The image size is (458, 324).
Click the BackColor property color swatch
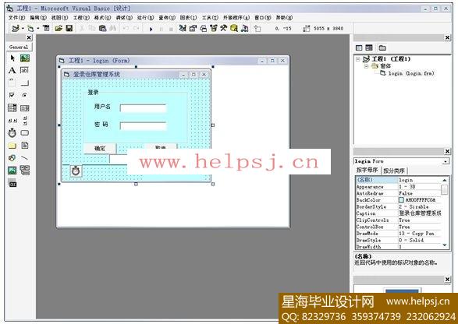401,200
